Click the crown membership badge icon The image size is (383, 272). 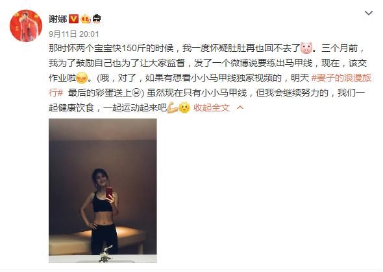point(86,19)
